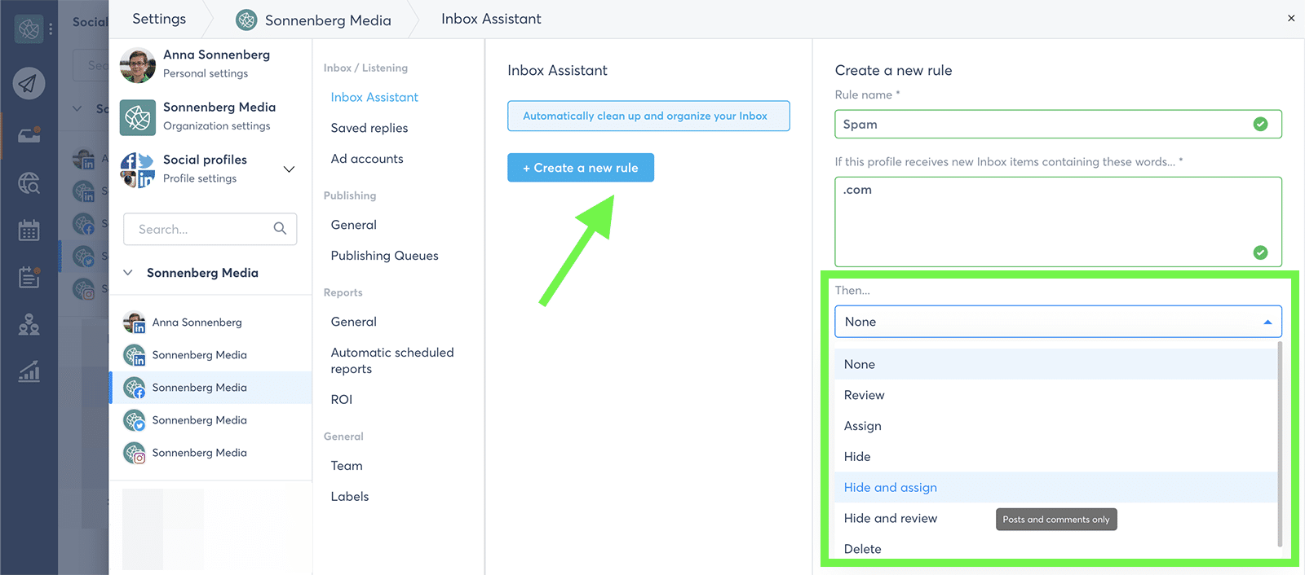The height and width of the screenshot is (575, 1305).
Task: Click 'Automatically clean up and organize' banner
Action: pos(648,116)
